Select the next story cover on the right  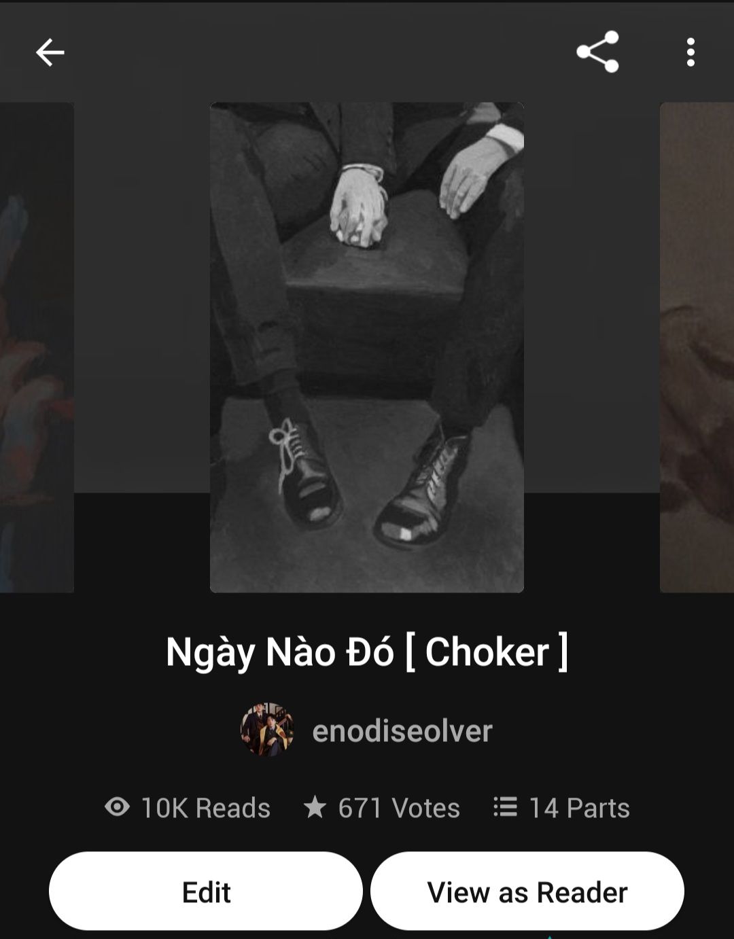tap(697, 347)
